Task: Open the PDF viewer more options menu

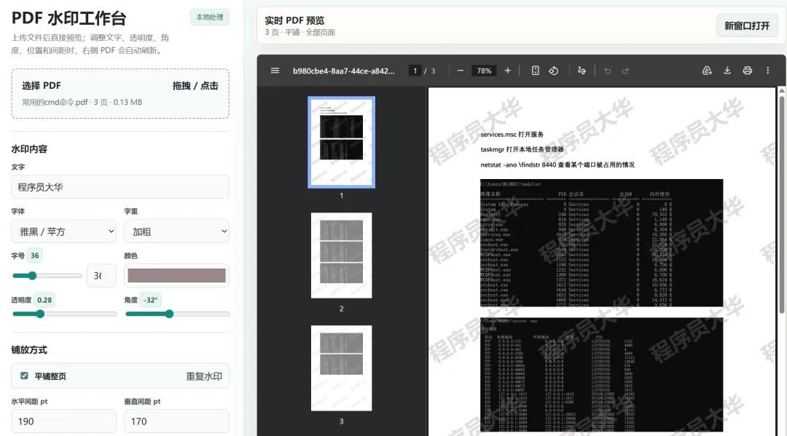Action: point(767,71)
